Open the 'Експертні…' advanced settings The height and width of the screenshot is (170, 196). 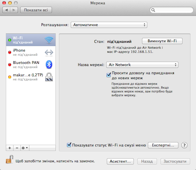tap(163, 145)
